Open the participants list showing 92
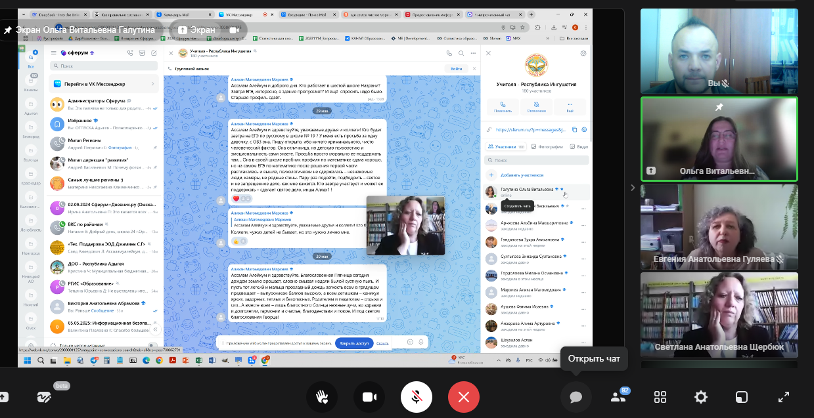 coord(618,397)
